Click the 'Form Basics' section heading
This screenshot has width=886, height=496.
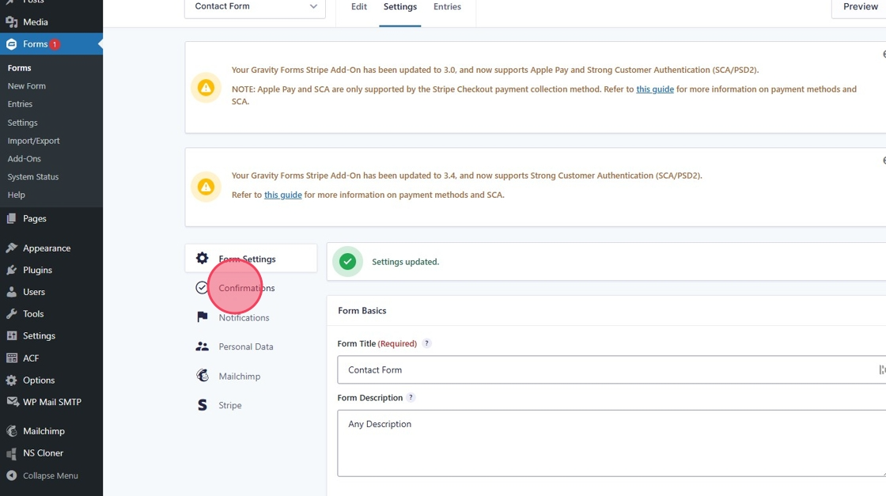tap(362, 311)
